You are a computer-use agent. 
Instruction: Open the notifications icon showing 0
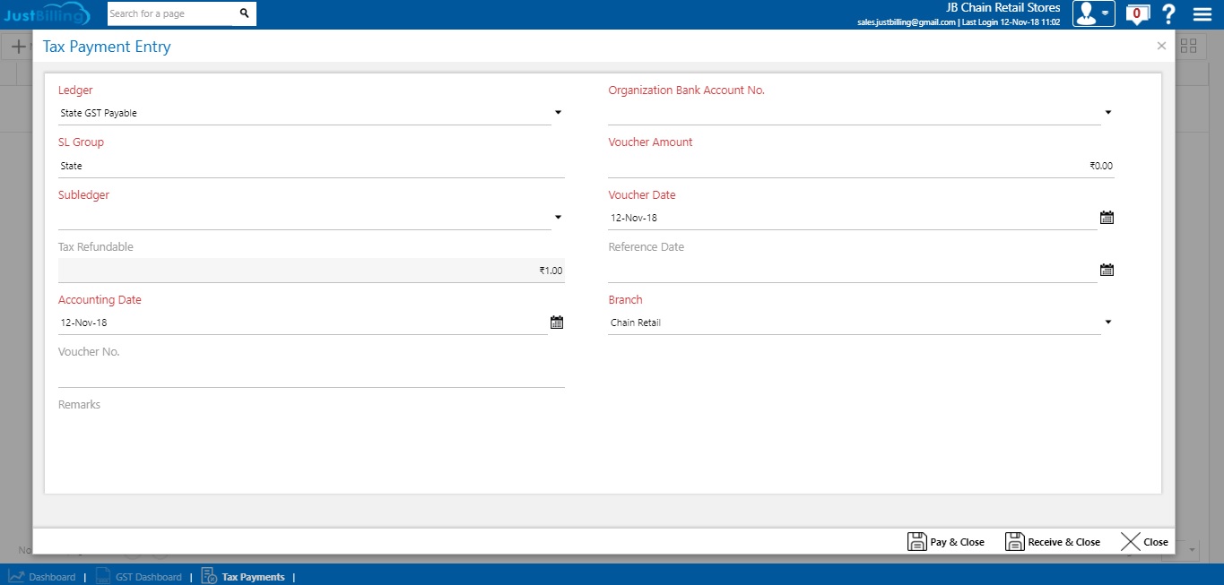1137,13
